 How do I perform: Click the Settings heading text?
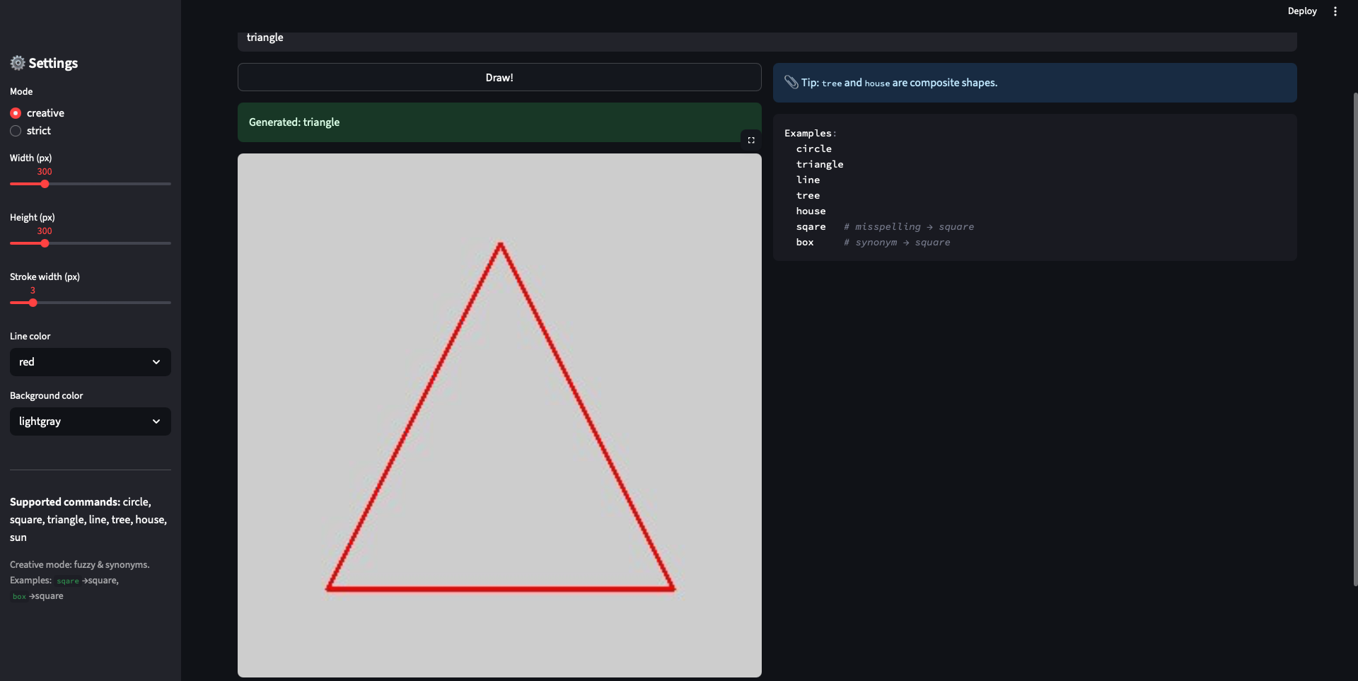(x=53, y=63)
